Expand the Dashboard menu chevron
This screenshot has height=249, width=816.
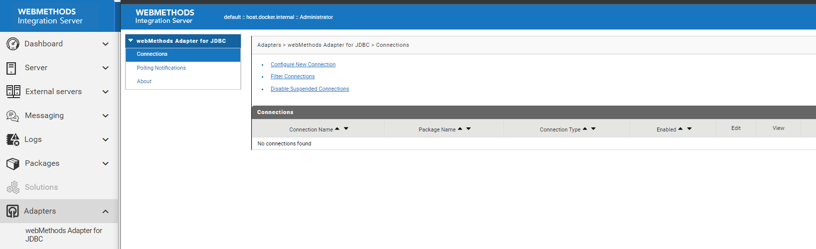click(x=105, y=44)
